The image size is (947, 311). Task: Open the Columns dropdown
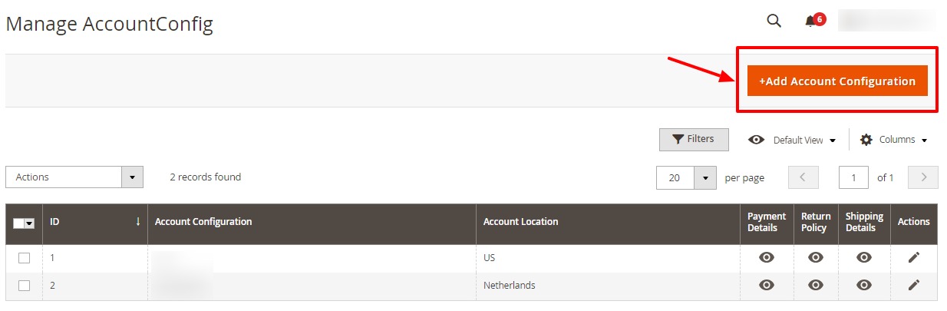(894, 140)
